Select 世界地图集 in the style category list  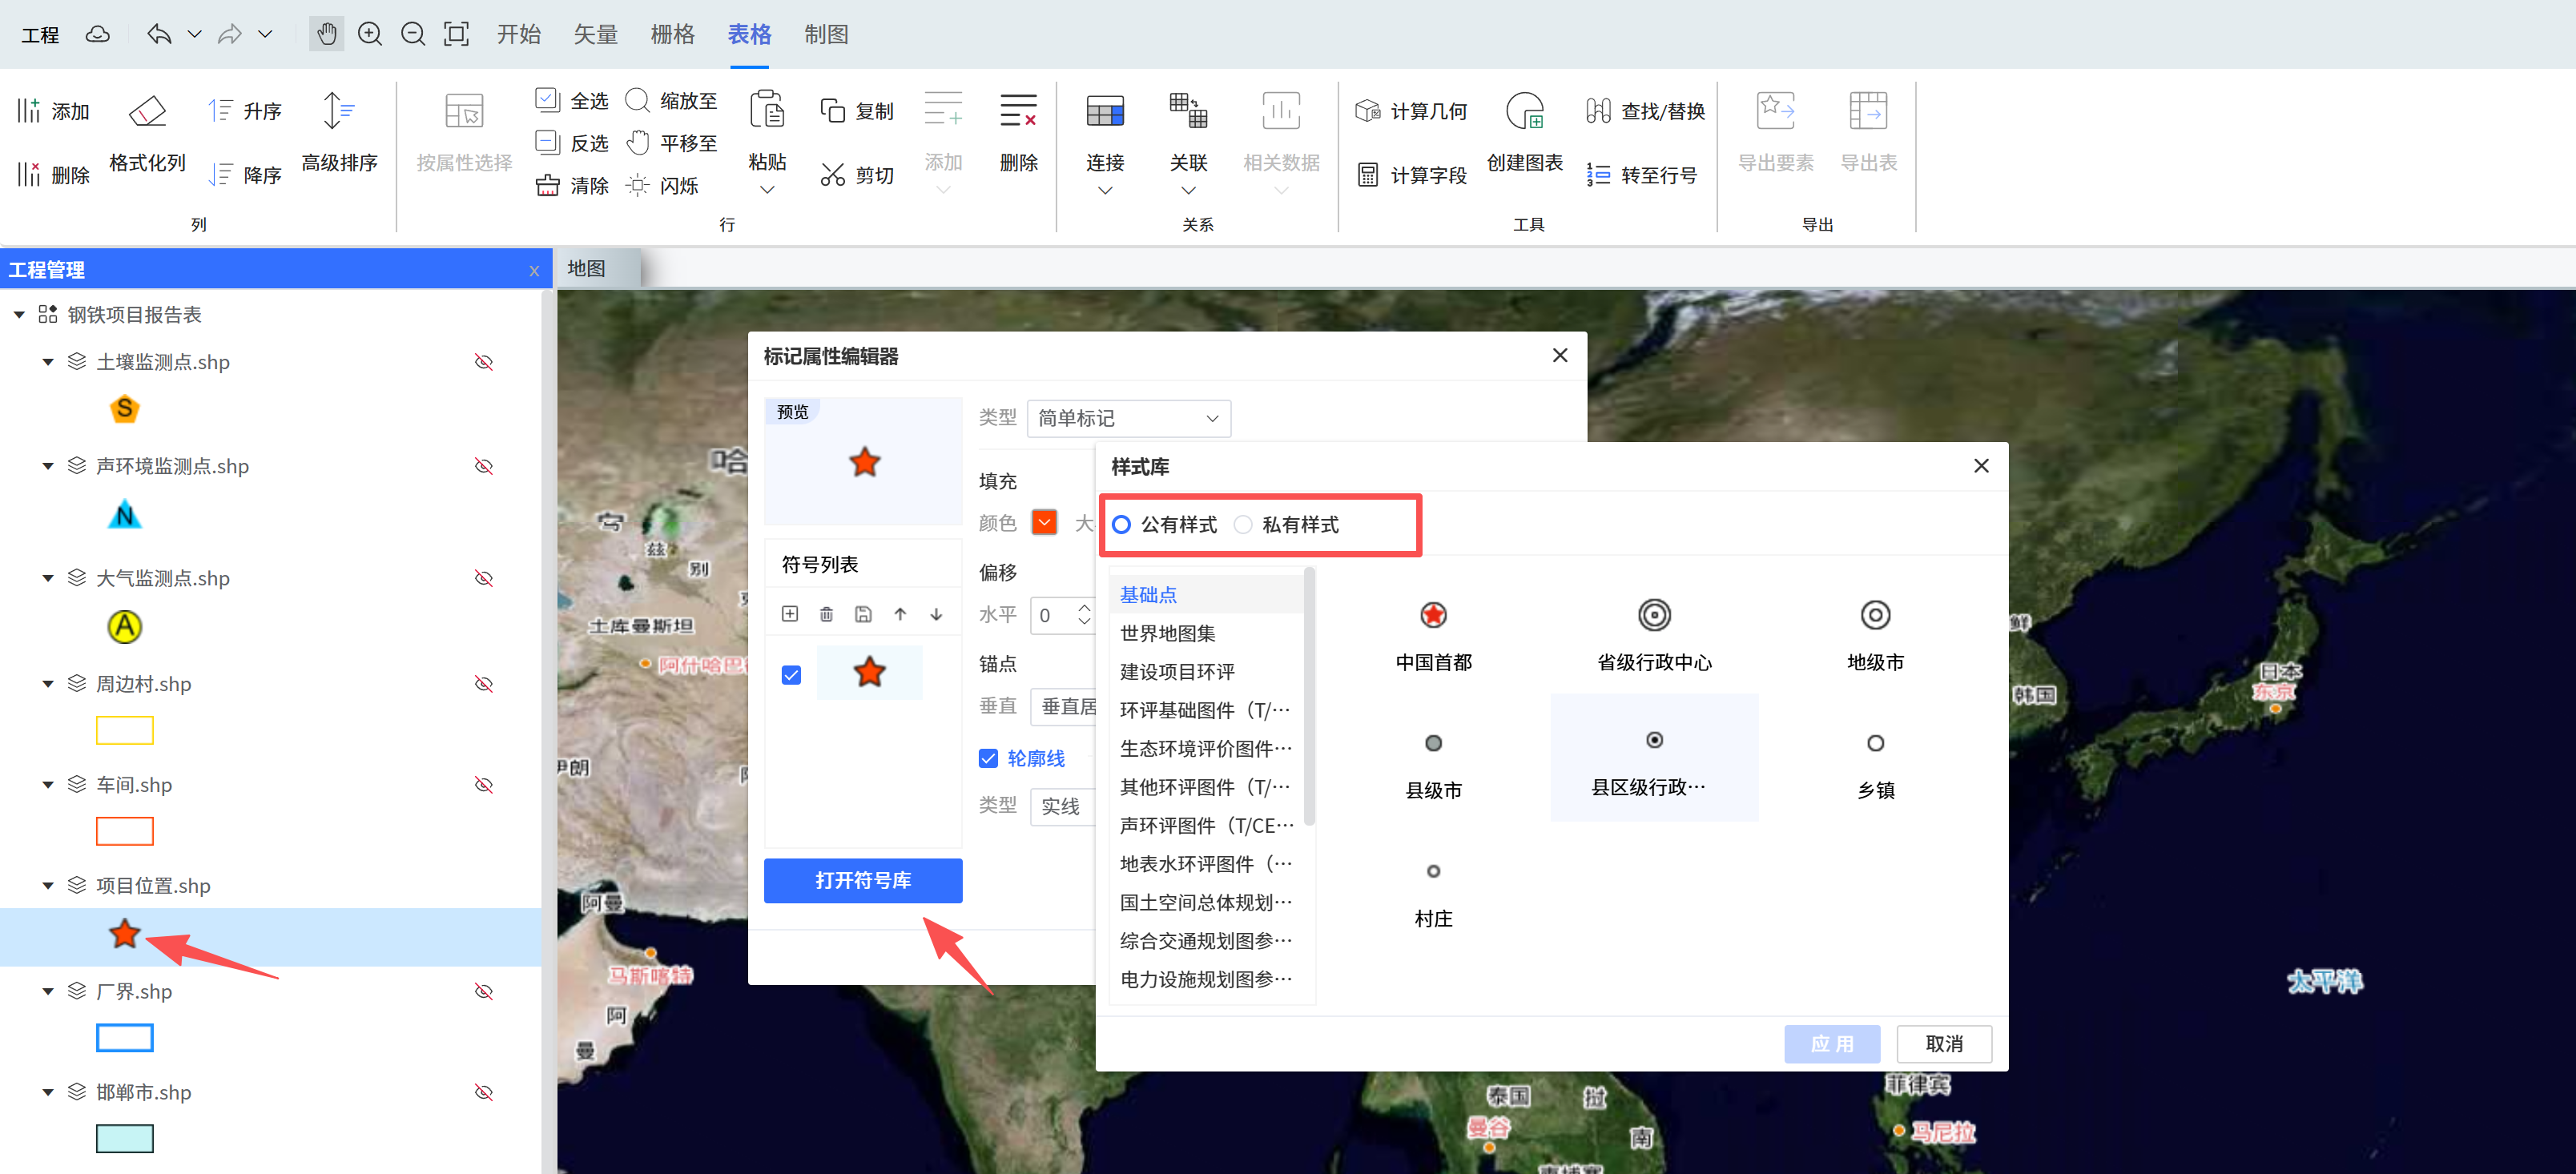tap(1168, 633)
